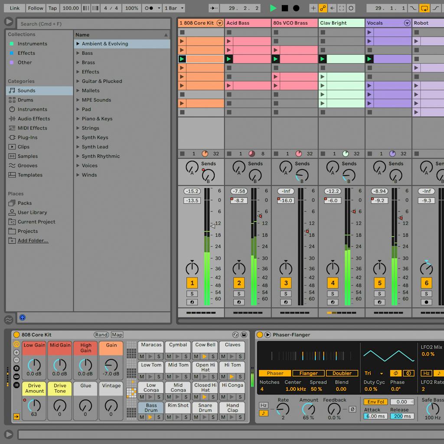Click the Tap tempo button
The height and width of the screenshot is (444, 444).
click(x=52, y=8)
